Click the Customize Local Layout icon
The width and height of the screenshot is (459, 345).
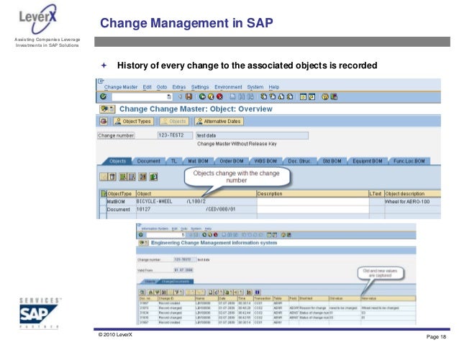pyautogui.click(x=334, y=97)
